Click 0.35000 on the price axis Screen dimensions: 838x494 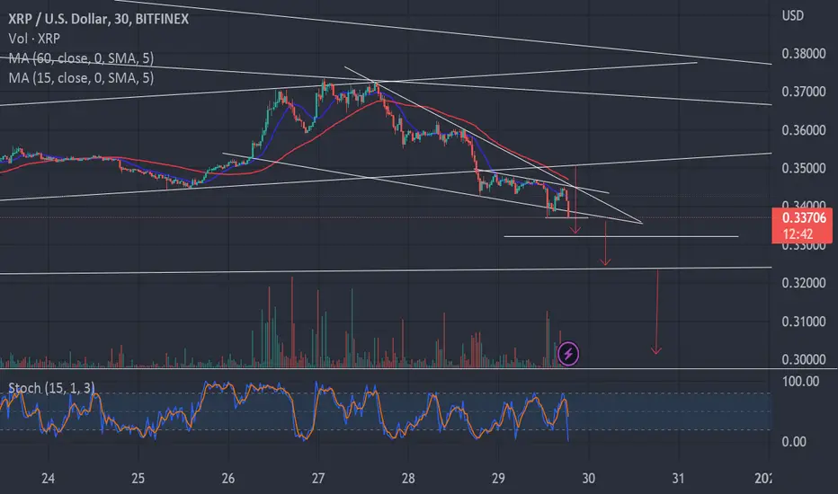pos(803,168)
